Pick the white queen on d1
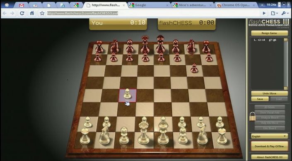 (143, 133)
